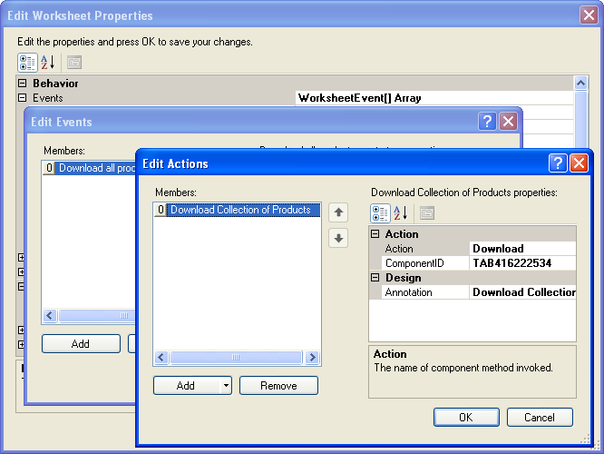
Task: Move selected action up with arrow button
Action: pos(338,212)
